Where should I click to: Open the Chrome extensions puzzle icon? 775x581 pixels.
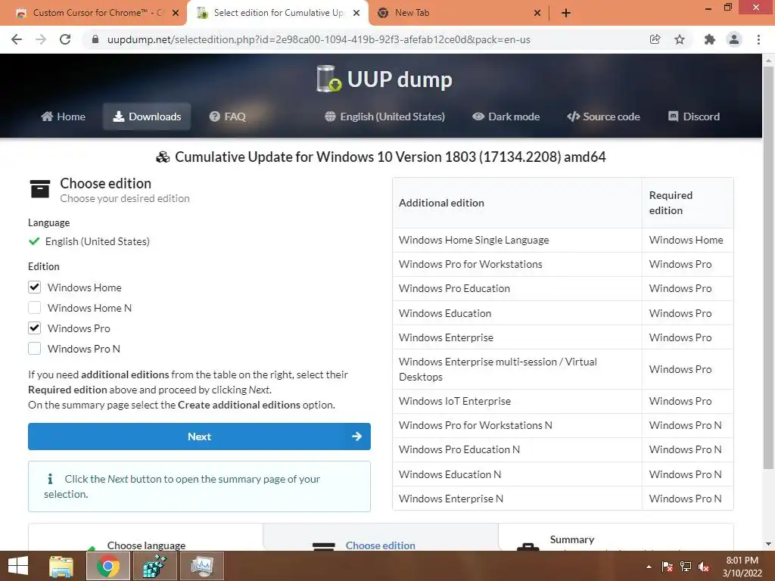(710, 39)
